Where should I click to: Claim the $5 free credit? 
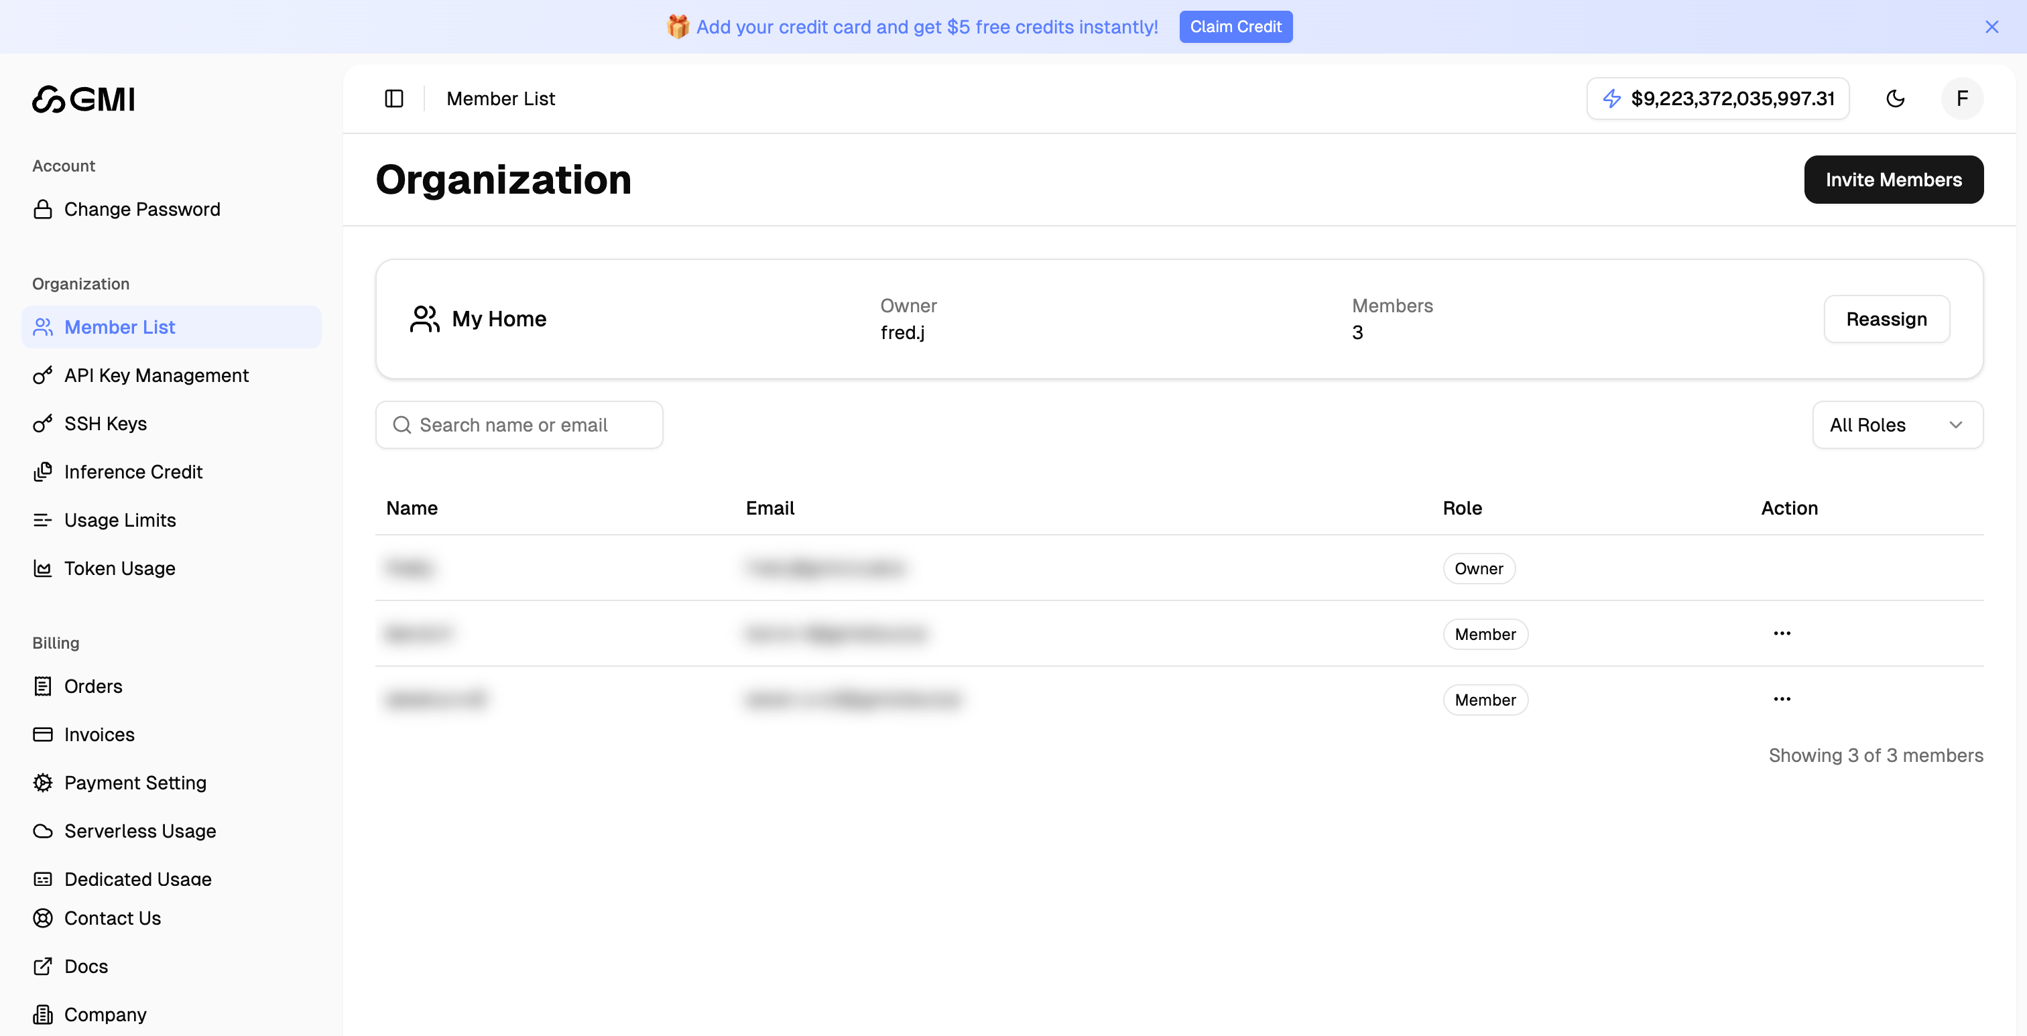pos(1235,26)
